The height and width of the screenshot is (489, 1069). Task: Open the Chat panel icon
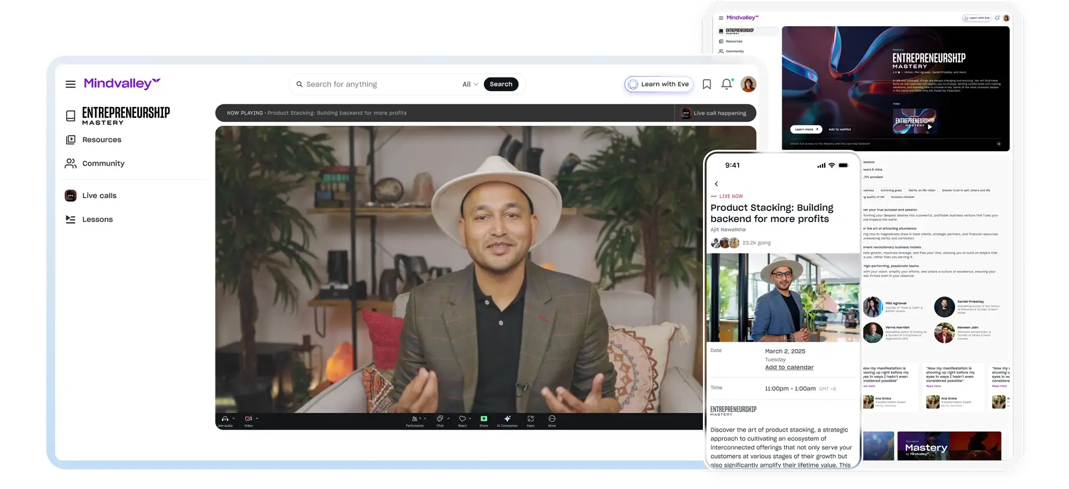coord(439,420)
